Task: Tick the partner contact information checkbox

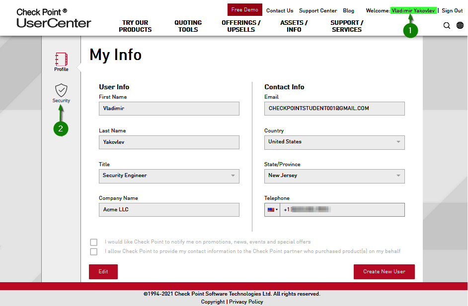Action: coord(94,251)
